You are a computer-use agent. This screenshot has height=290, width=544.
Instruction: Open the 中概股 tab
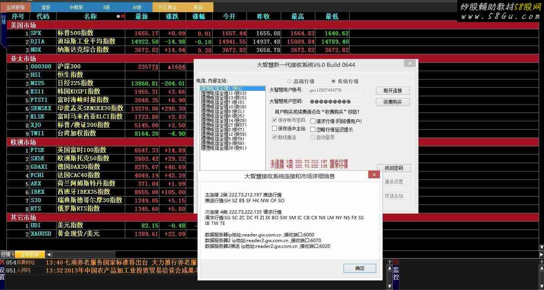[x=76, y=7]
